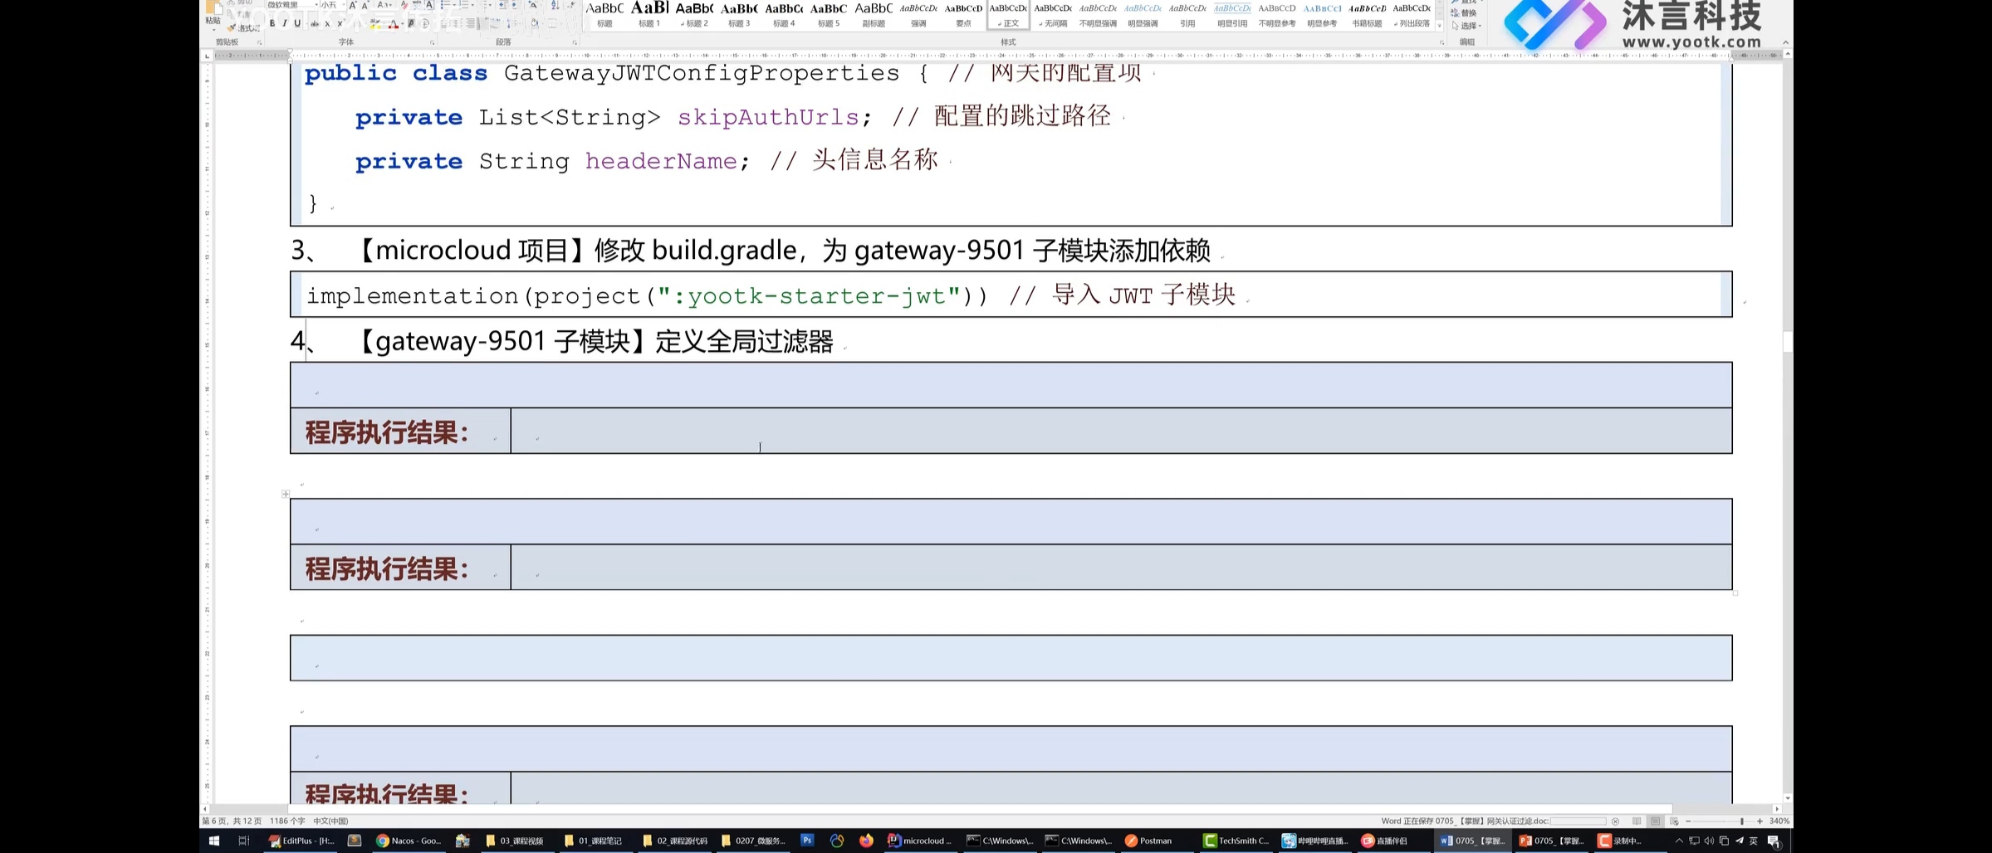Open the change case dropdown
This screenshot has width=1992, height=853.
point(384,5)
